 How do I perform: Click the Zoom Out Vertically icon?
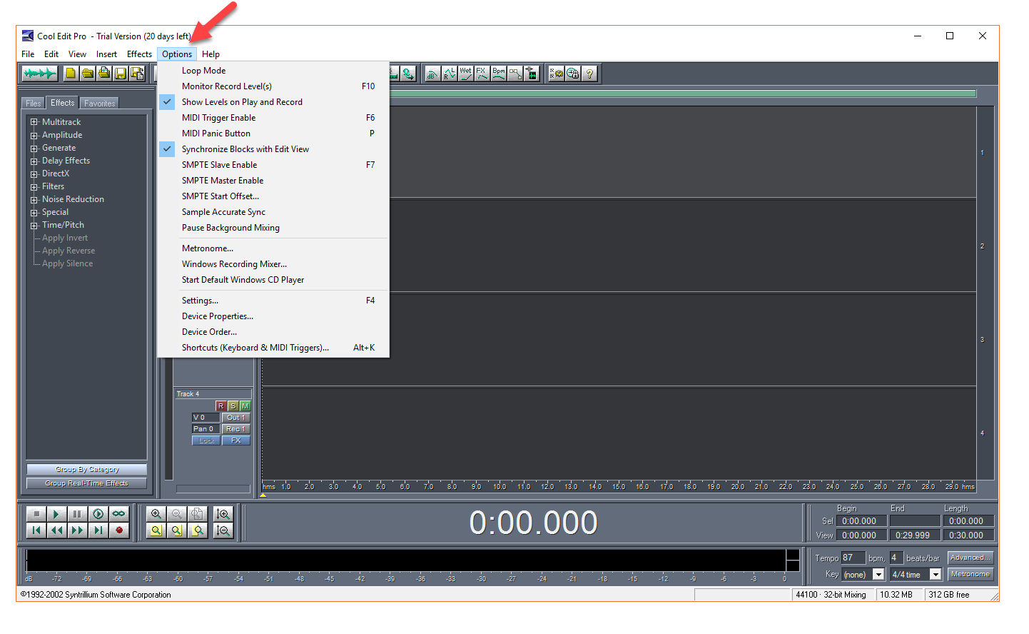pos(223,530)
